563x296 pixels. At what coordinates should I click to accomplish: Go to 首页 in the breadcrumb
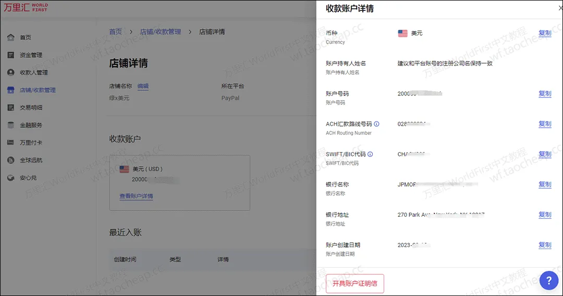115,32
